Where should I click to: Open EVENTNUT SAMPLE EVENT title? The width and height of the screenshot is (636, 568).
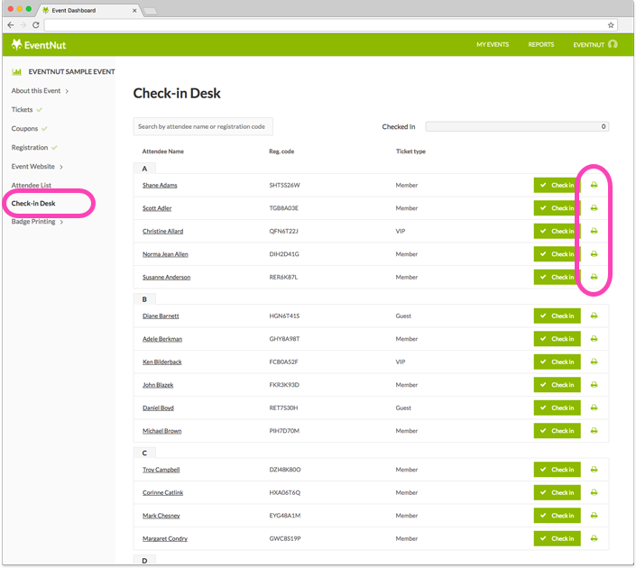[x=72, y=72]
